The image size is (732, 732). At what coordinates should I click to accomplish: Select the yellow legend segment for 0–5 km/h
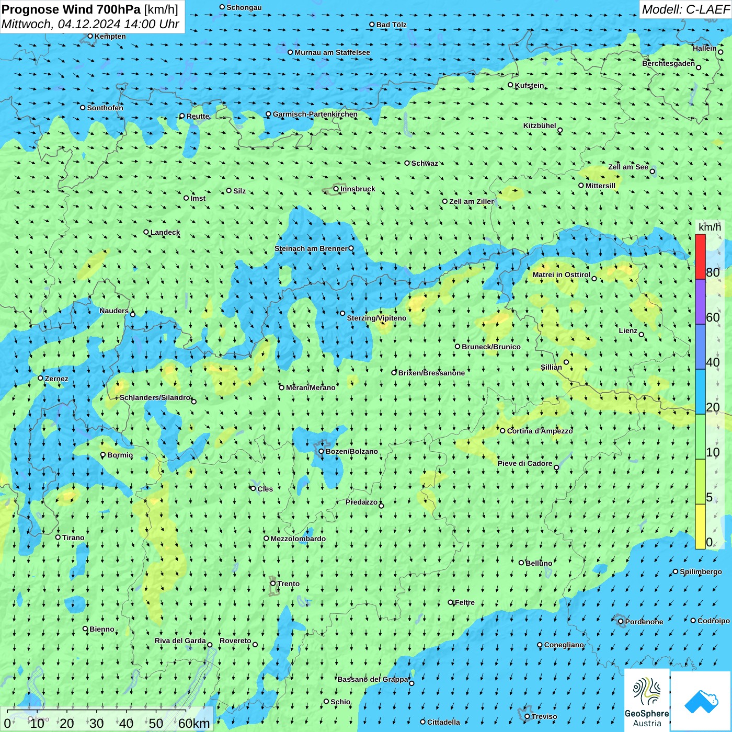pos(700,527)
